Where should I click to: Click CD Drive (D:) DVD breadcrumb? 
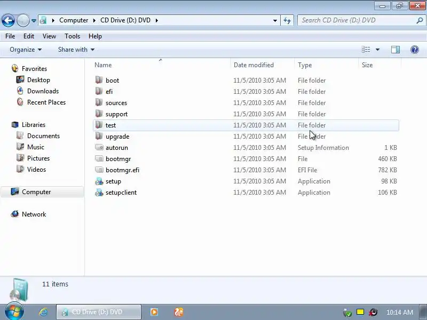pyautogui.click(x=125, y=20)
